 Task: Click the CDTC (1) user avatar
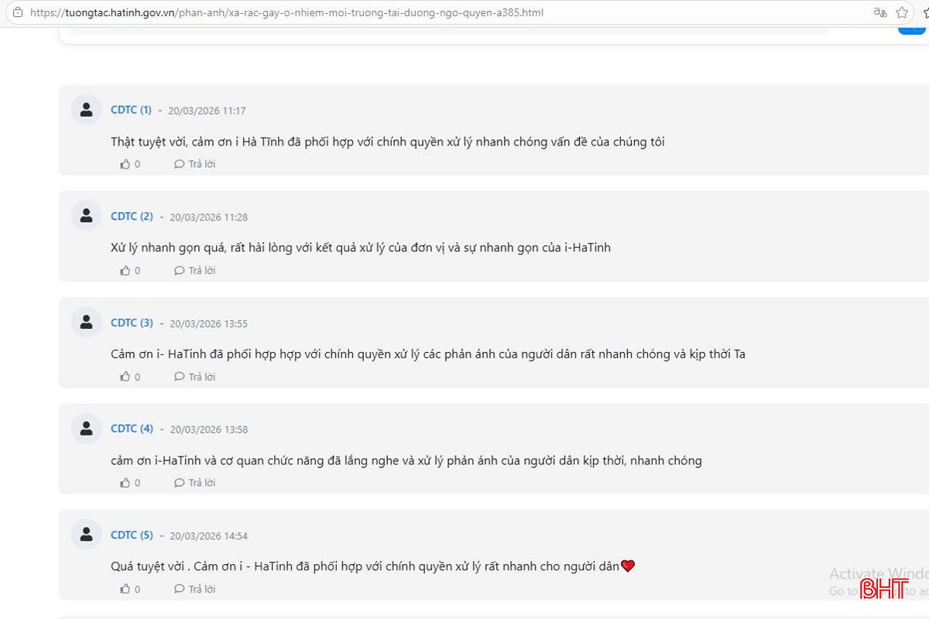[x=87, y=109]
